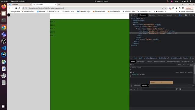Open the Google Meet bookmark
Image resolution: width=195 pixels, height=110 pixels.
14,12
